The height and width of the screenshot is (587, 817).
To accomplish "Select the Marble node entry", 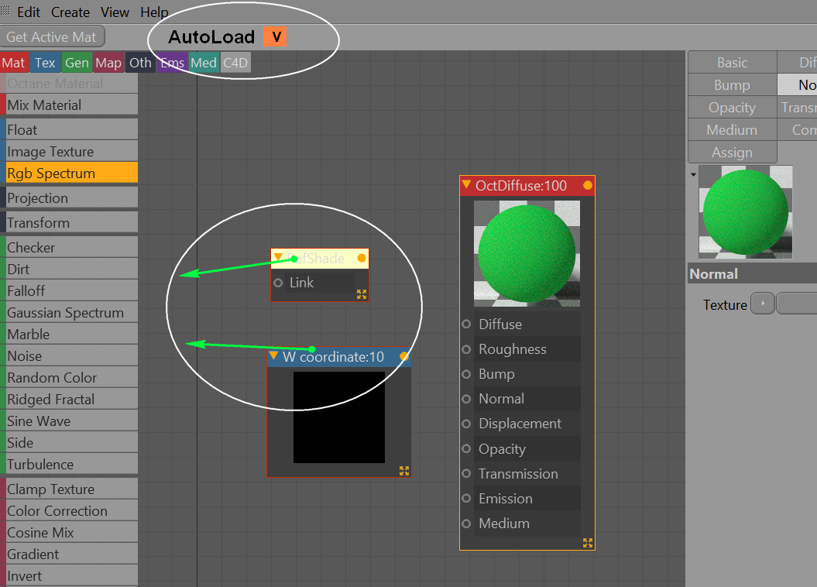I will [x=69, y=335].
